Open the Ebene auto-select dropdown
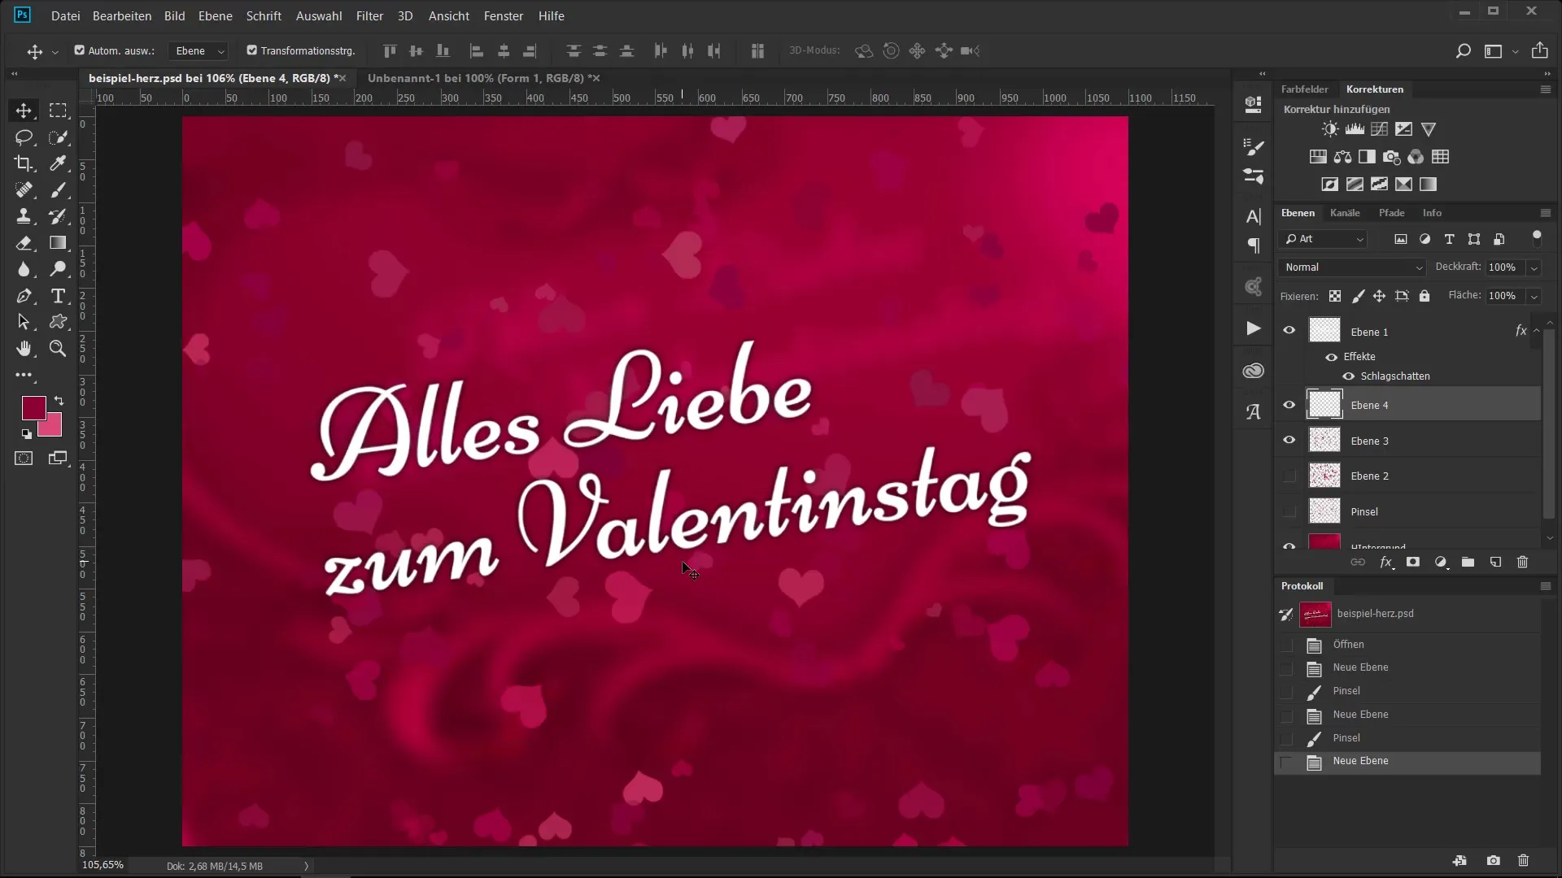 click(x=198, y=50)
